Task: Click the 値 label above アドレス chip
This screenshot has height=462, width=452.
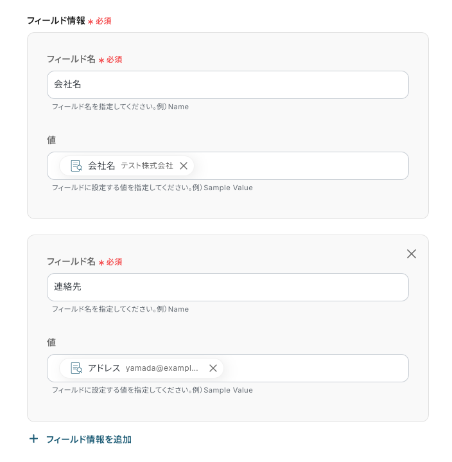Action: (x=51, y=342)
